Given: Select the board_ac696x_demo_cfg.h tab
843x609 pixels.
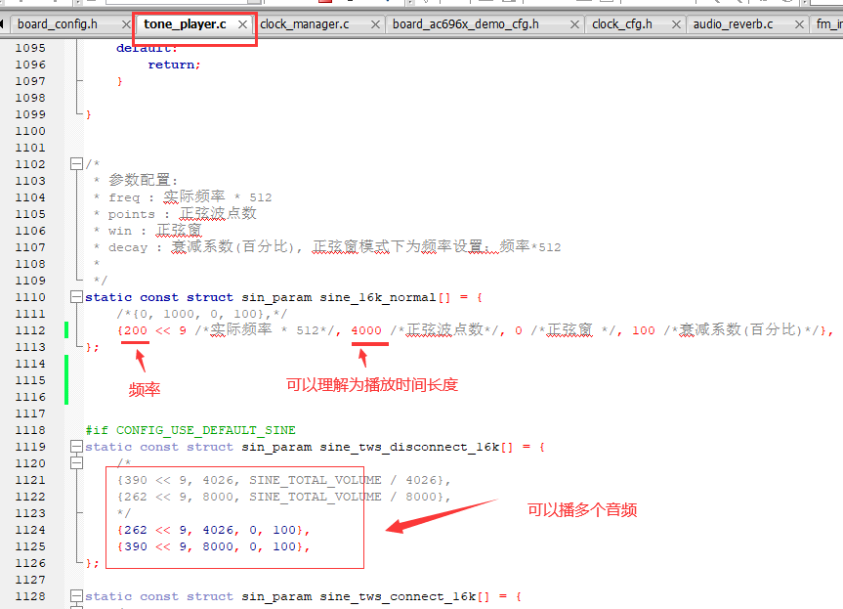Looking at the screenshot, I should (466, 24).
